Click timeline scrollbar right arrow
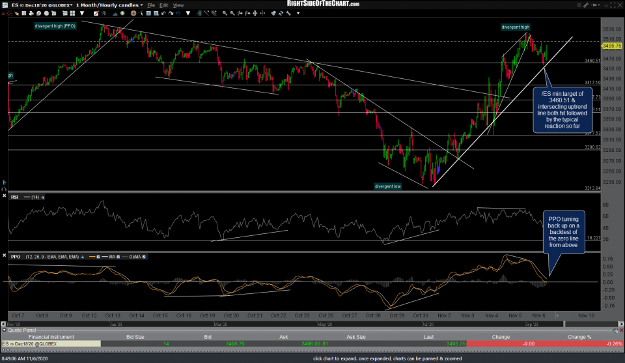The image size is (625, 363). pos(621,325)
